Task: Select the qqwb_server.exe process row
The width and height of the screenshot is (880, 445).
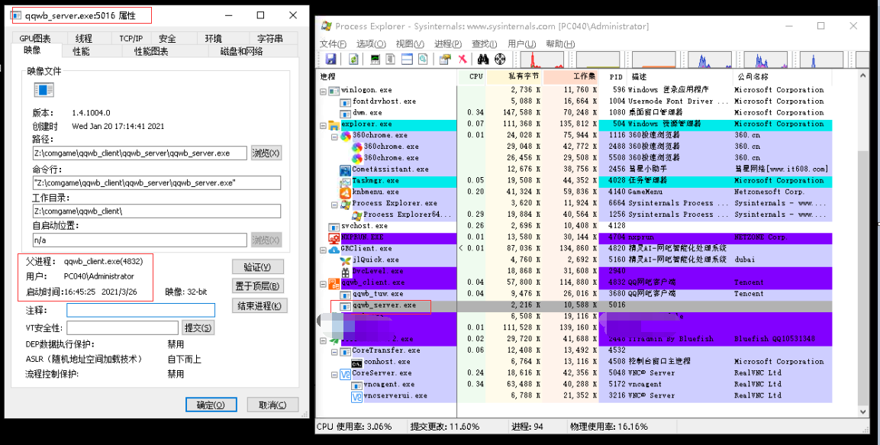Action: (x=575, y=305)
